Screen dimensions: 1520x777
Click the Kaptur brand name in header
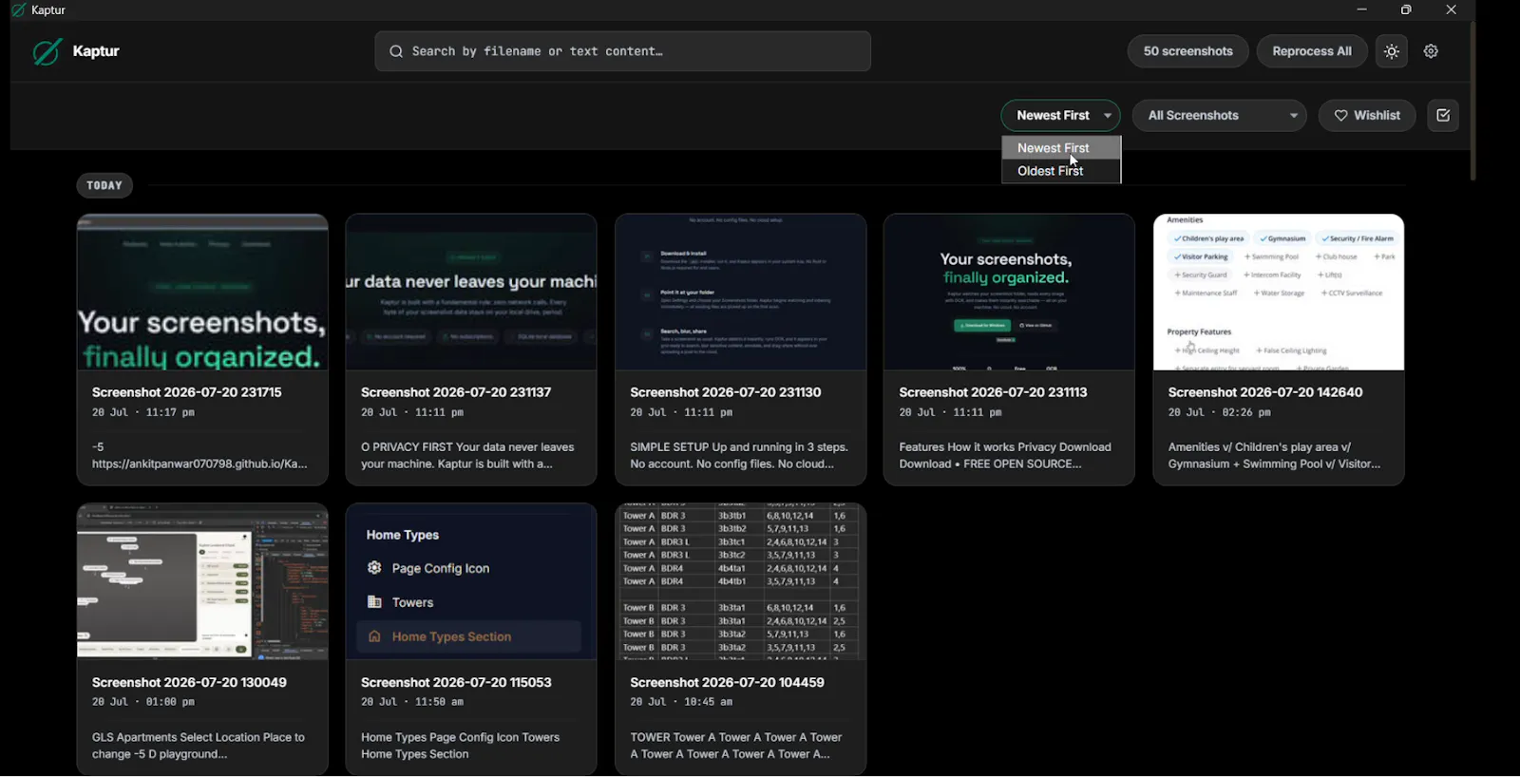(96, 51)
